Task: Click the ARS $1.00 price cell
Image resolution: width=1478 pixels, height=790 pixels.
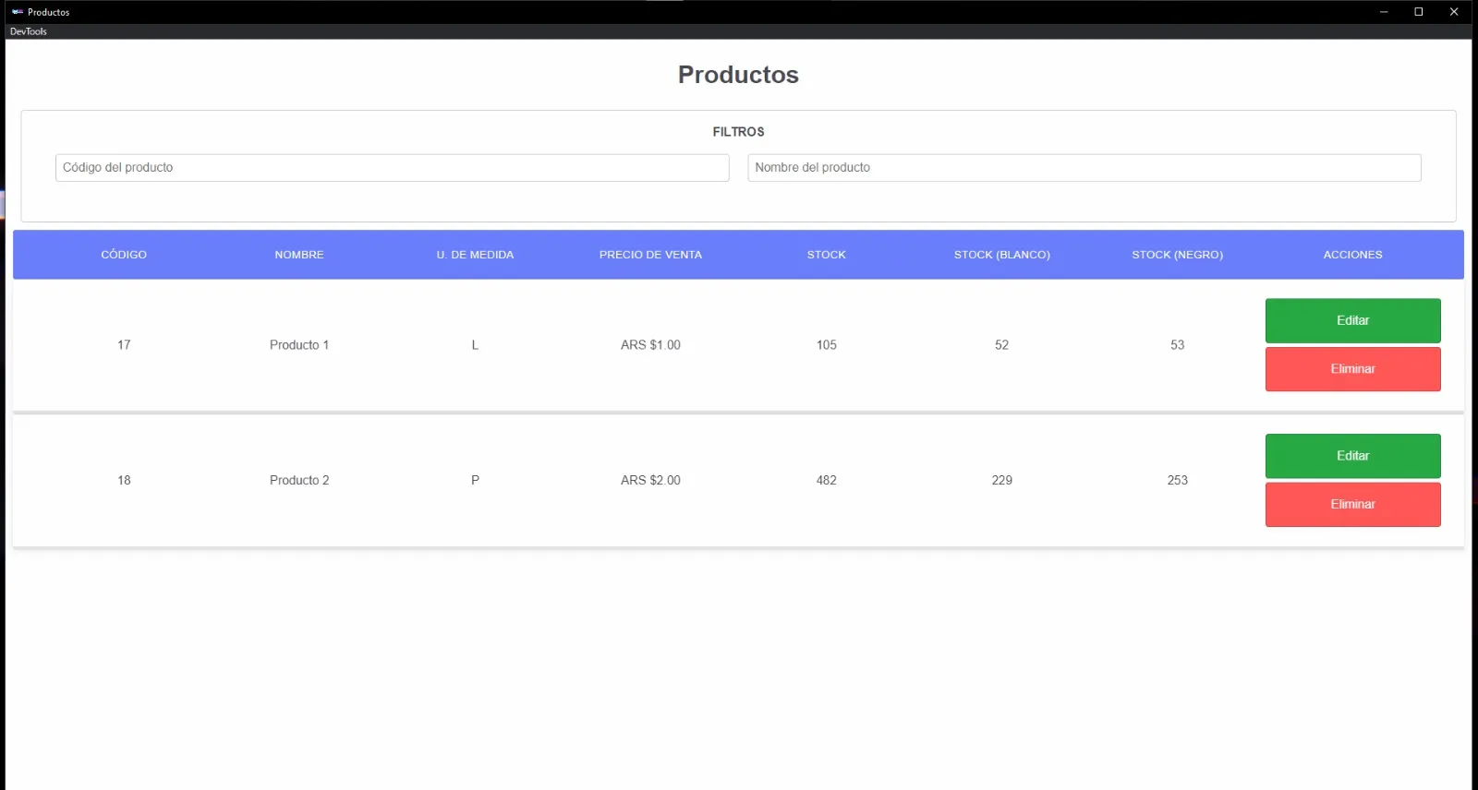Action: click(650, 345)
